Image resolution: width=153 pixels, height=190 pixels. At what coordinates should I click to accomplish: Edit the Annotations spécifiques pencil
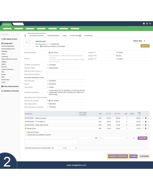47,92
